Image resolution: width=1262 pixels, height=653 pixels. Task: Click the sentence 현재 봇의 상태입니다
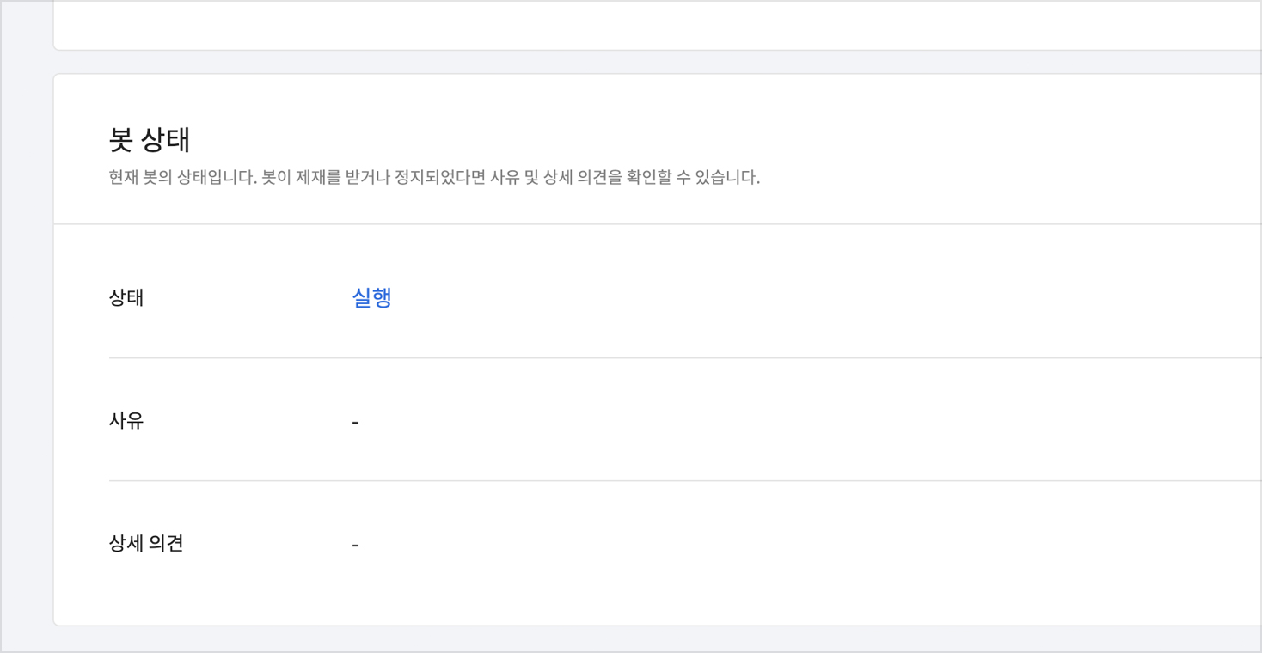[x=183, y=178]
